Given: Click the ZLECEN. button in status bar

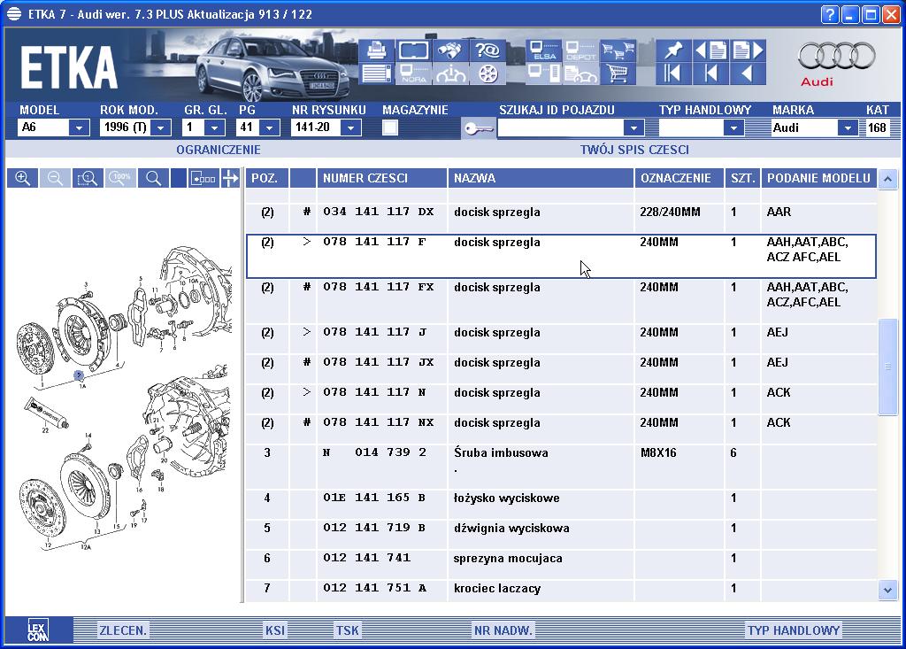Looking at the screenshot, I should [123, 630].
